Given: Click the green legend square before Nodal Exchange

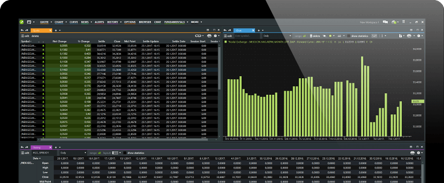Looking at the screenshot, I should (x=226, y=42).
